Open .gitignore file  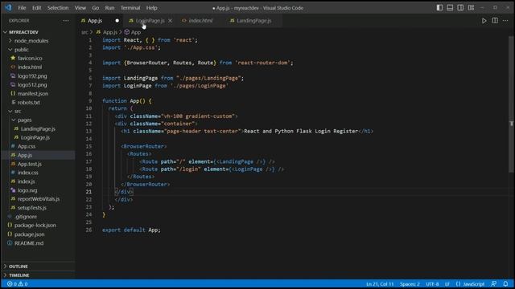pyautogui.click(x=26, y=217)
